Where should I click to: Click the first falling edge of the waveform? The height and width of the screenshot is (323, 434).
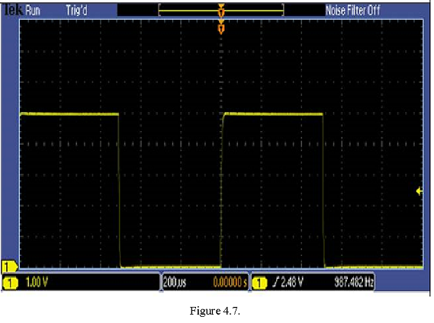tap(119, 190)
